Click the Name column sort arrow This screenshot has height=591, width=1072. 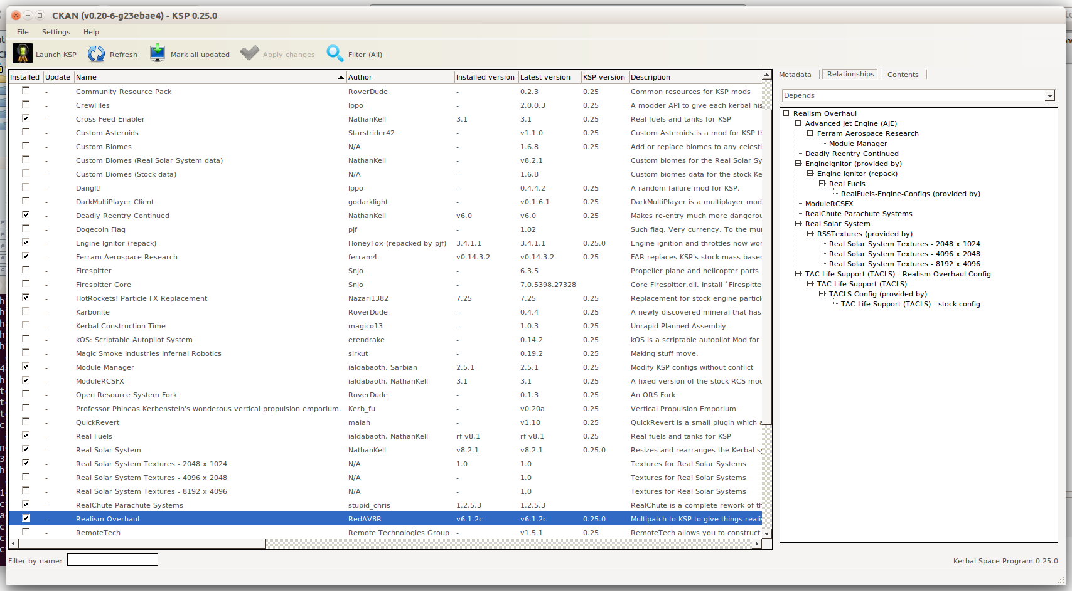point(341,77)
